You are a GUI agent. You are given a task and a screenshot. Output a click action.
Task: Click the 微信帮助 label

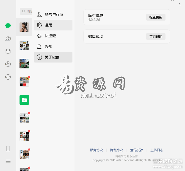coord(95,36)
